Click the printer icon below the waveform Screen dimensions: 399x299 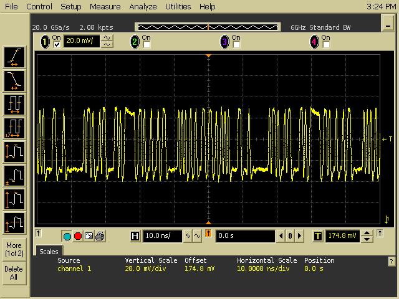pos(100,236)
